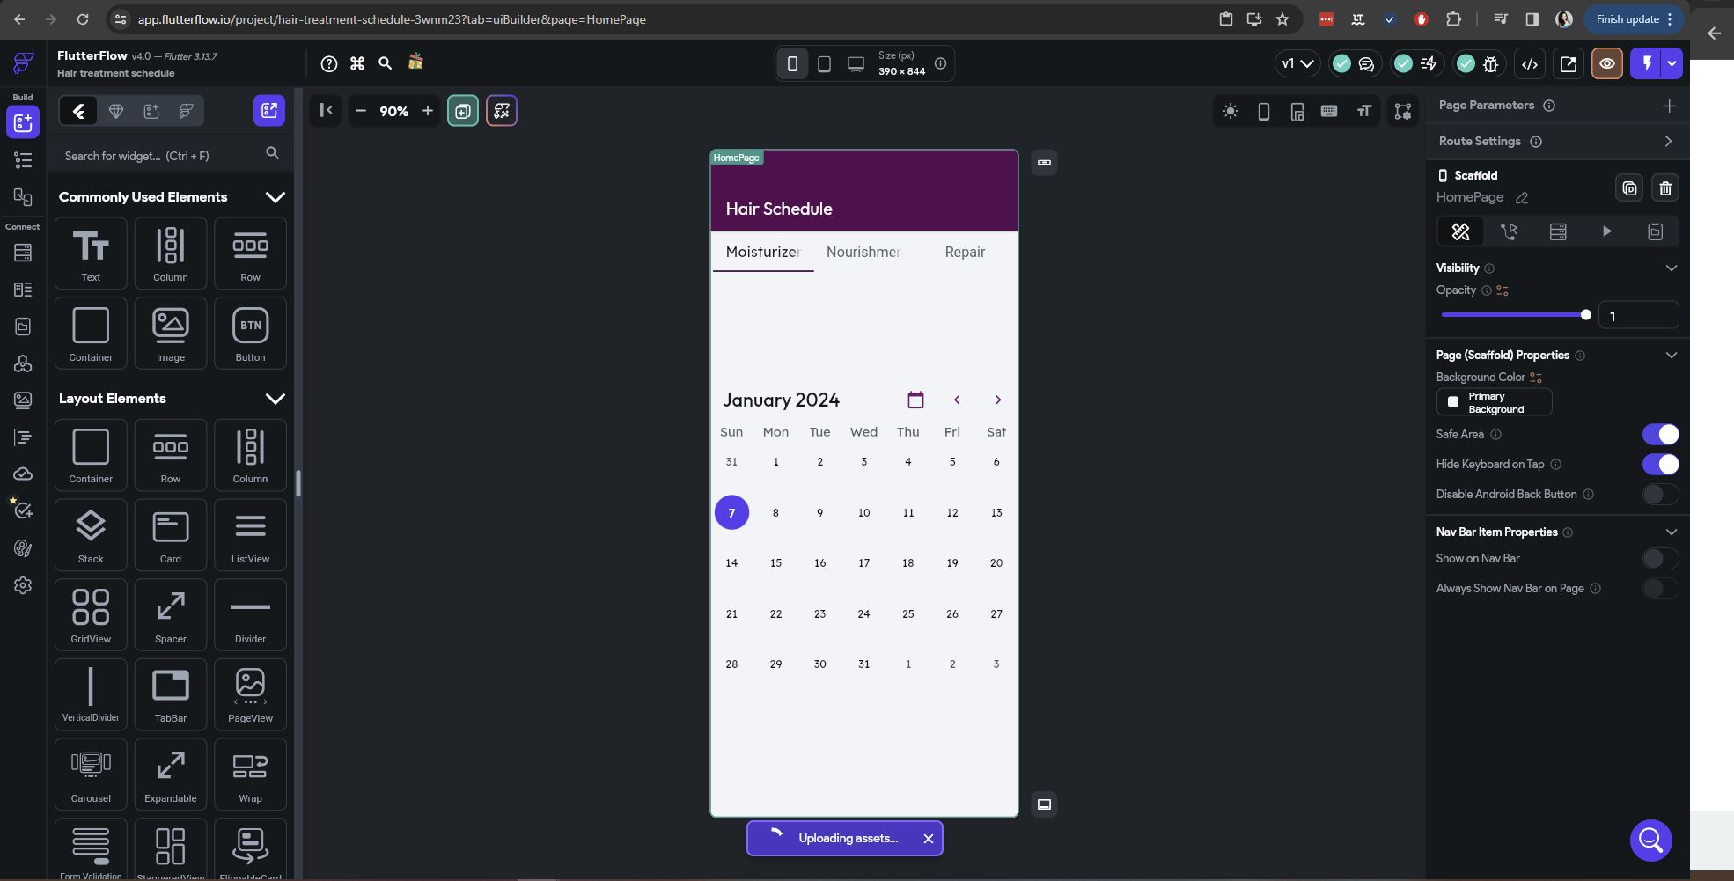Open the Widget Tree panel icon
Image resolution: width=1734 pixels, height=881 pixels.
[x=22, y=160]
